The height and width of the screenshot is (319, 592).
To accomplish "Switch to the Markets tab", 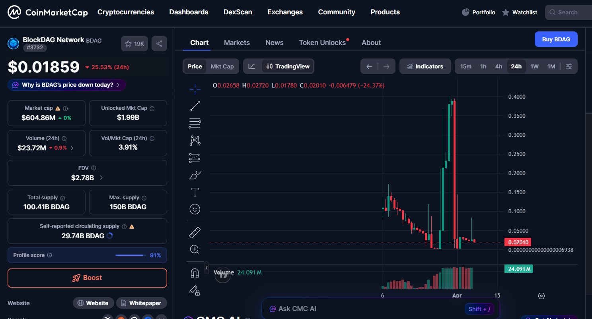I will (x=237, y=43).
